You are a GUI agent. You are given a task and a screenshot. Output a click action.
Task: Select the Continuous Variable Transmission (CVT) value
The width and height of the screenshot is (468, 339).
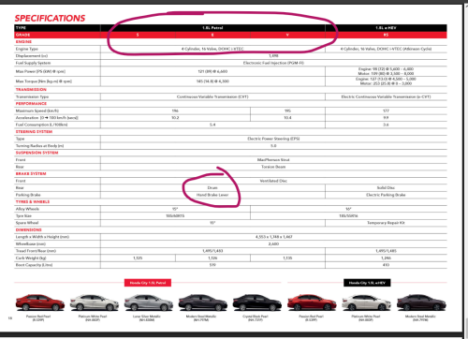(212, 96)
